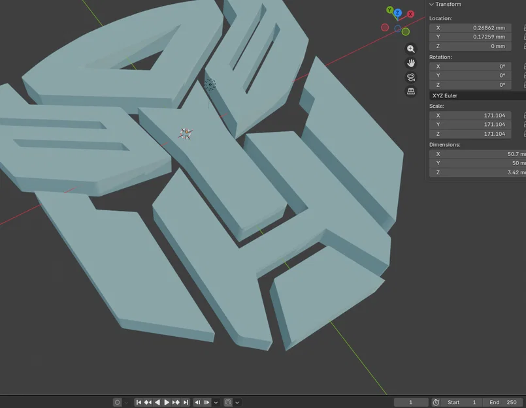
Task: Click the Dimensions Y field 50
Action: [478, 163]
